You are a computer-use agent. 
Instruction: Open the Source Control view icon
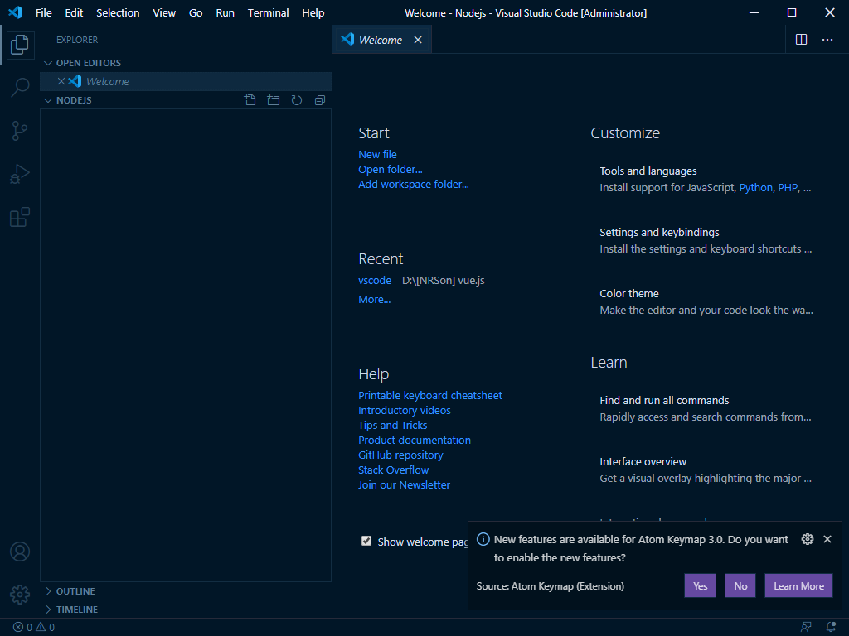(20, 130)
